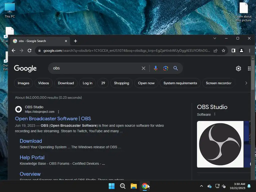Reload the Google search page
This screenshot has width=256, height=192.
pyautogui.click(x=29, y=50)
